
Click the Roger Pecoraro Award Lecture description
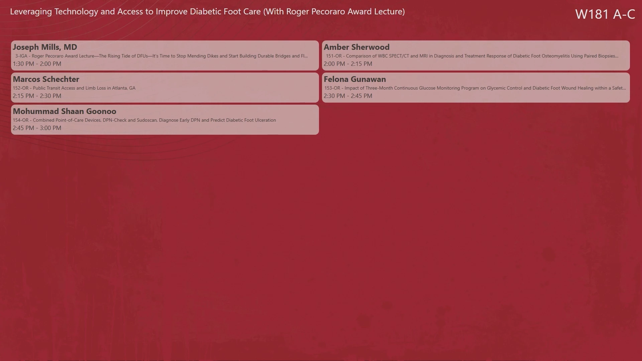coord(161,56)
